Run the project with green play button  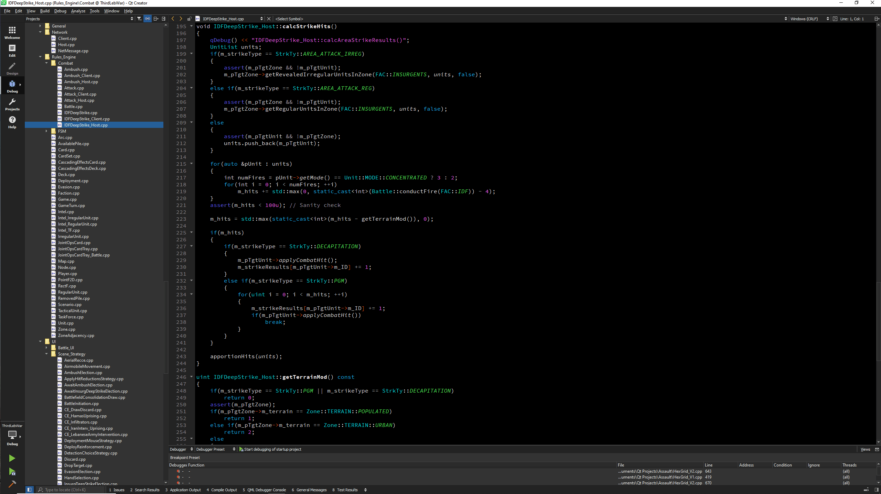[x=12, y=458]
